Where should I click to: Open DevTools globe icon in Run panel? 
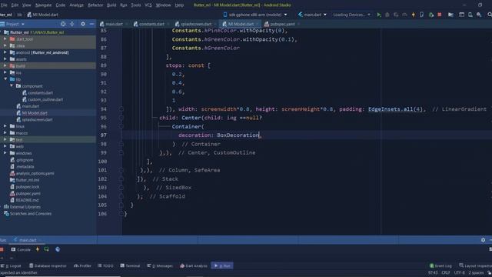(58, 249)
